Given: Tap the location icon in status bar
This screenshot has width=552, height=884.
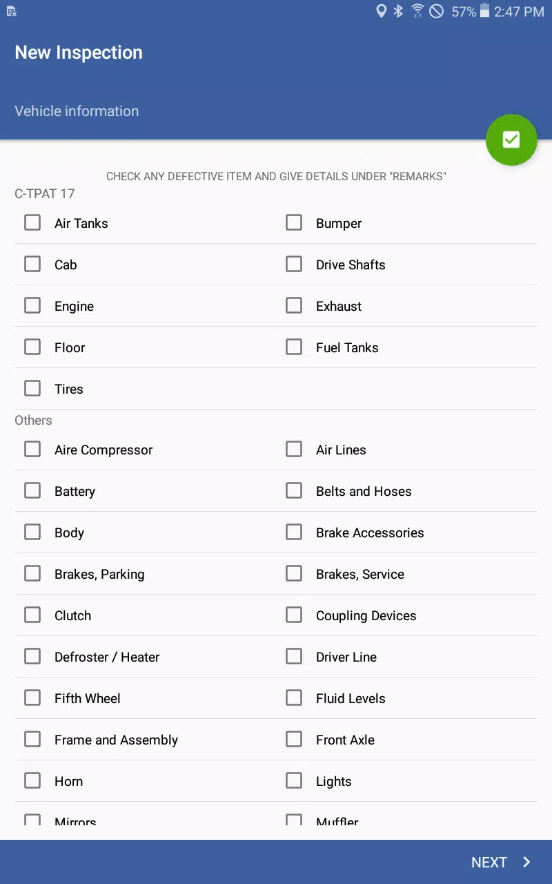Looking at the screenshot, I should 381,11.
